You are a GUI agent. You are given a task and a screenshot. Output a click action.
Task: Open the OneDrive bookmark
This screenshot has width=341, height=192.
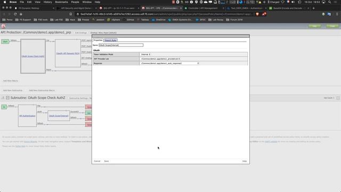[x=159, y=20]
